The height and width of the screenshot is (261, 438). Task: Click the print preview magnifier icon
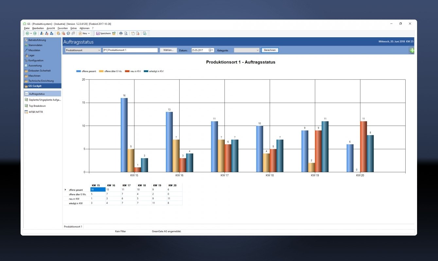click(126, 33)
